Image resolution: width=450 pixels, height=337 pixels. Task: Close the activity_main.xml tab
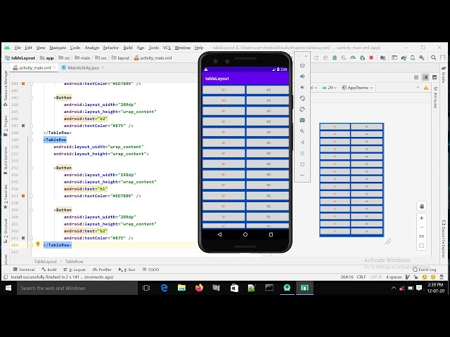coord(54,67)
